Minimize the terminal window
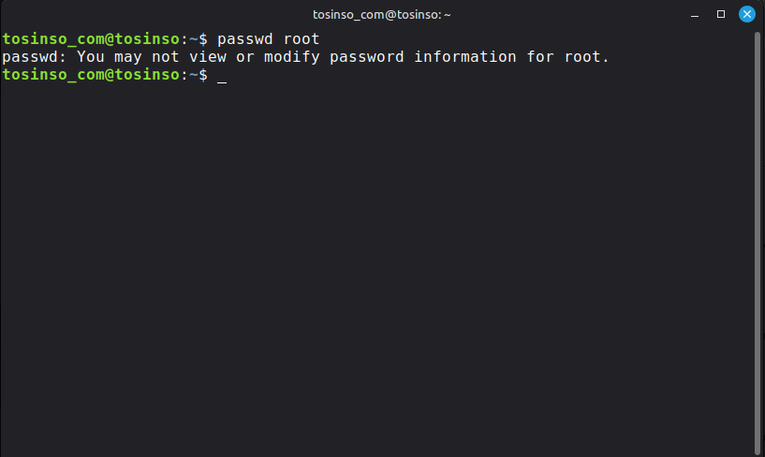 click(694, 14)
